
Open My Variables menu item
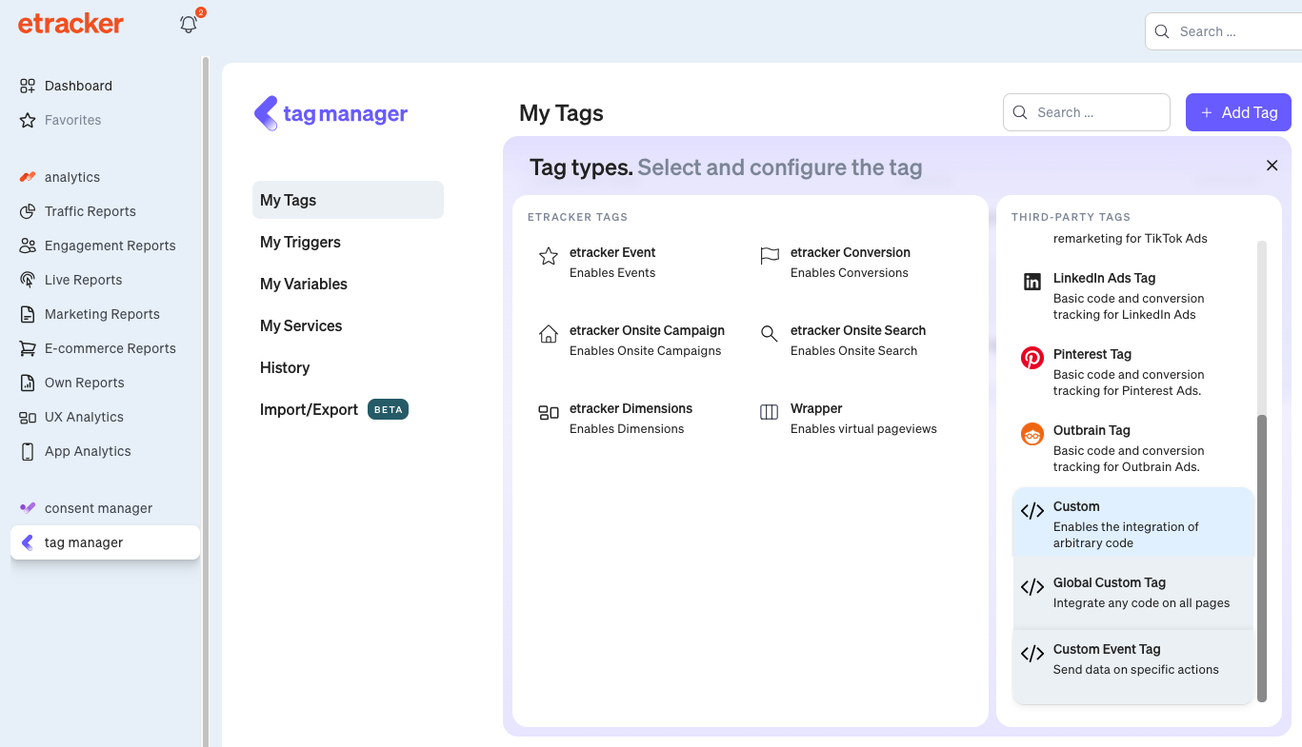click(x=348, y=284)
